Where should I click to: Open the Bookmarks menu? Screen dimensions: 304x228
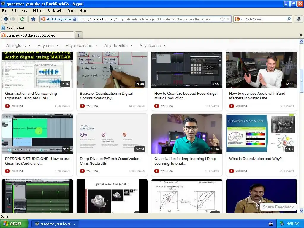(x=55, y=11)
